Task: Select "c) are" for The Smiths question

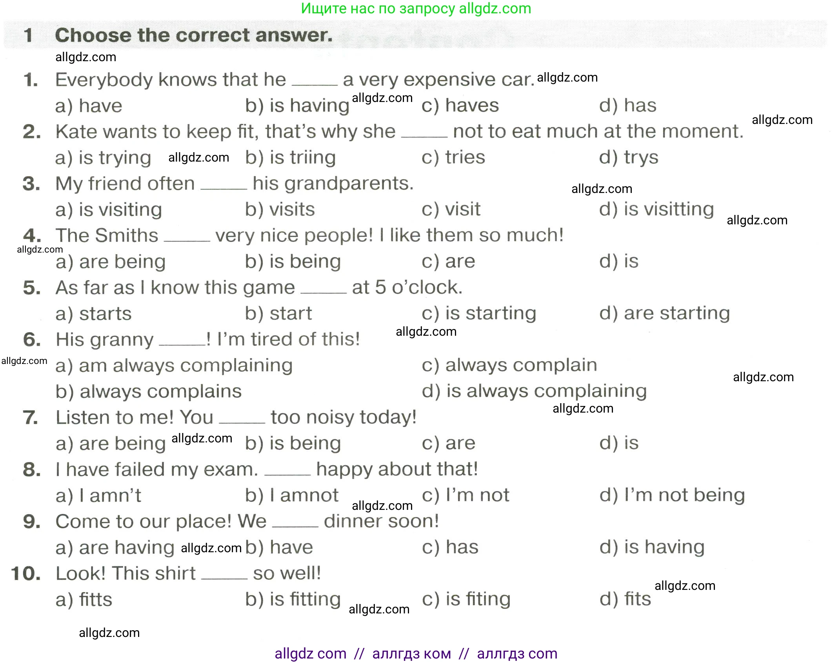Action: click(x=448, y=261)
